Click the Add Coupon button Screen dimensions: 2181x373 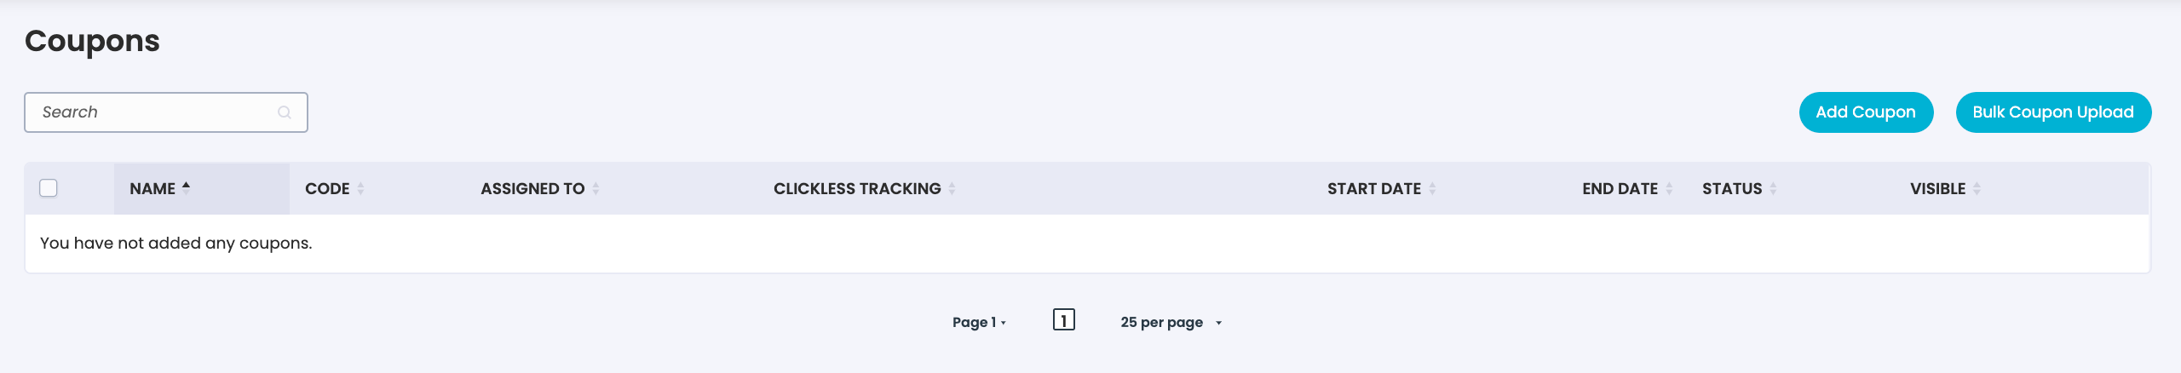1866,112
